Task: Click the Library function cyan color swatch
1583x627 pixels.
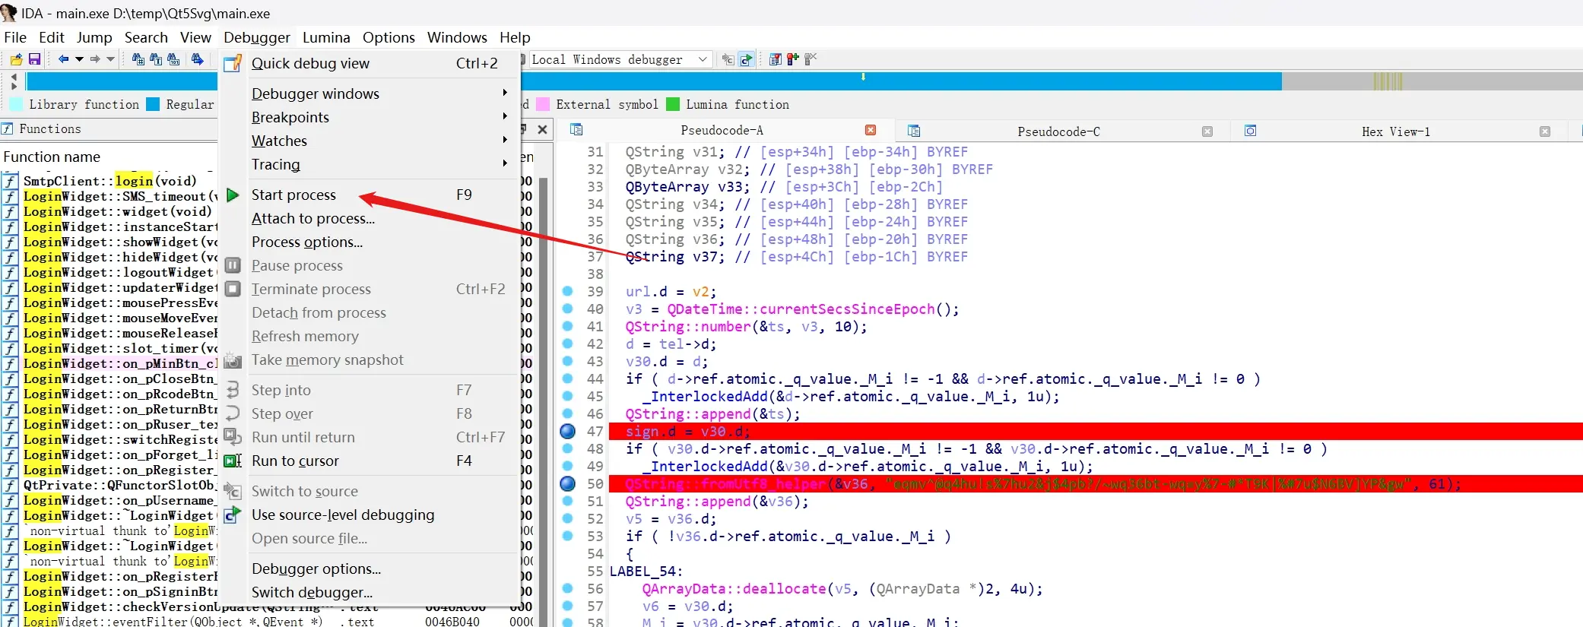Action: 15,104
